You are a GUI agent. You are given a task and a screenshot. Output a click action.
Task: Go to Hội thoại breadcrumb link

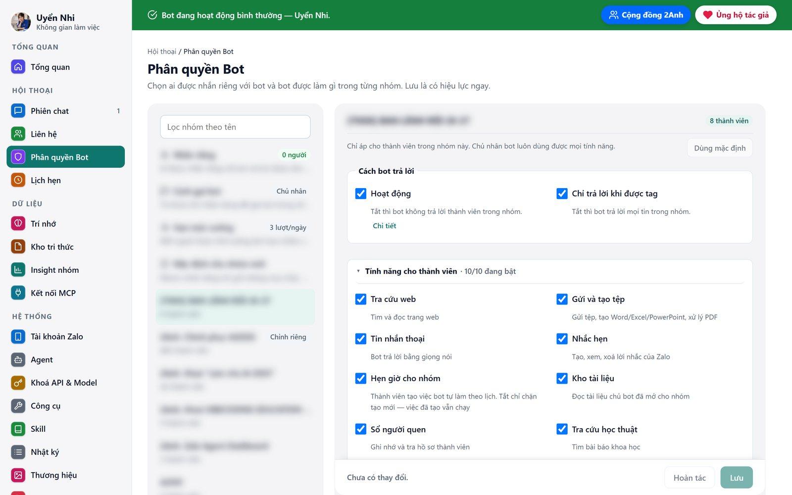coord(162,51)
